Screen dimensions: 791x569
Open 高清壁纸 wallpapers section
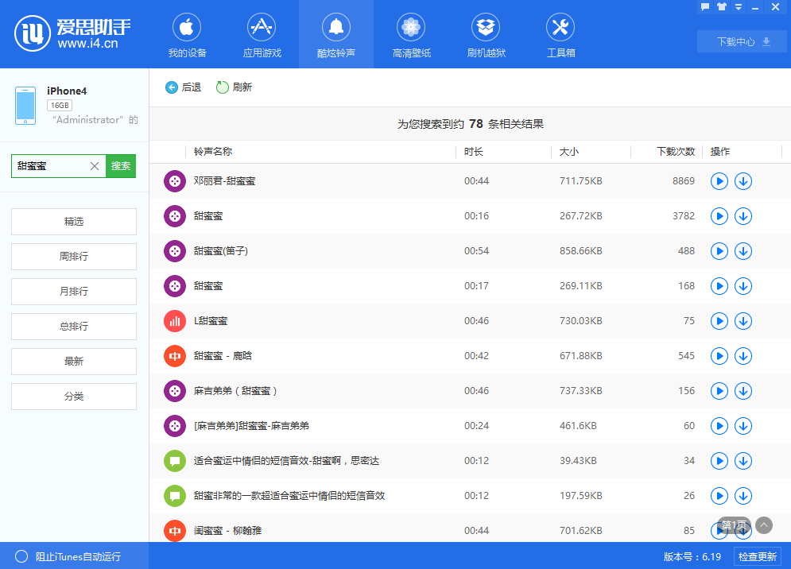click(411, 36)
